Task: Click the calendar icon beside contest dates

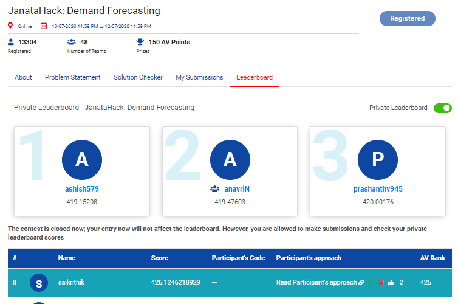Action: 44,26
